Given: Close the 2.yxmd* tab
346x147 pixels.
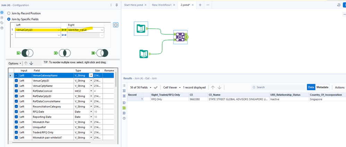Looking at the screenshot, I should click(x=193, y=5).
